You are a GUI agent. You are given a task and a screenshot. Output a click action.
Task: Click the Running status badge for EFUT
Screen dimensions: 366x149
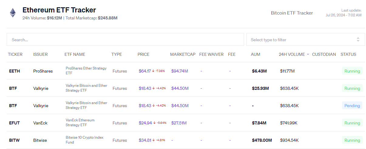coord(352,123)
